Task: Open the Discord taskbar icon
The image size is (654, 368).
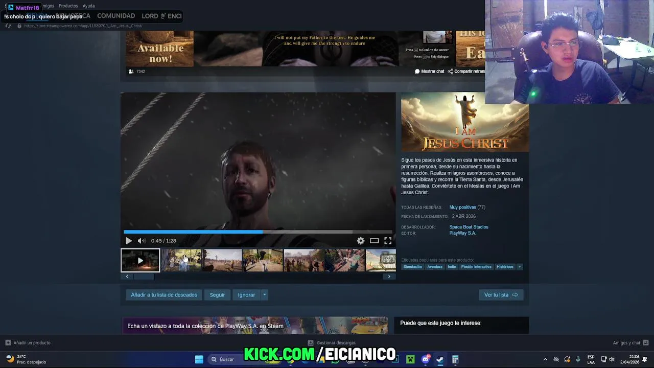Action: click(425, 359)
